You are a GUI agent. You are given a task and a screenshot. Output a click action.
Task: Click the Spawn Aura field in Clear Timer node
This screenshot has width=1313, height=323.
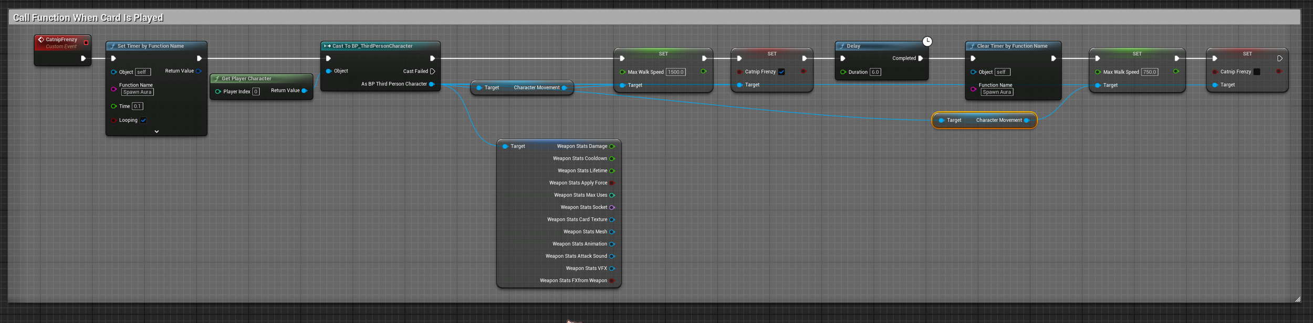pos(997,92)
